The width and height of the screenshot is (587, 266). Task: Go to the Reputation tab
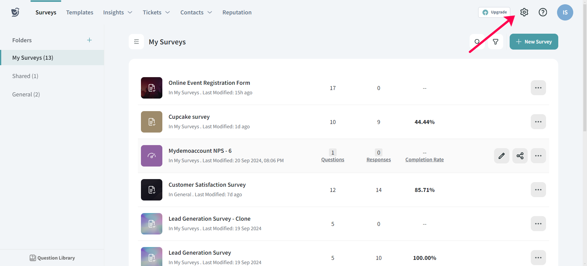pos(237,13)
